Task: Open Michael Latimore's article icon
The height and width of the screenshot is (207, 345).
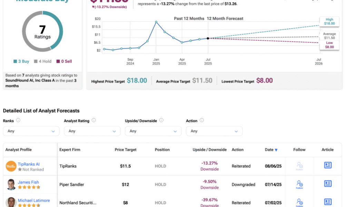Action: [328, 202]
